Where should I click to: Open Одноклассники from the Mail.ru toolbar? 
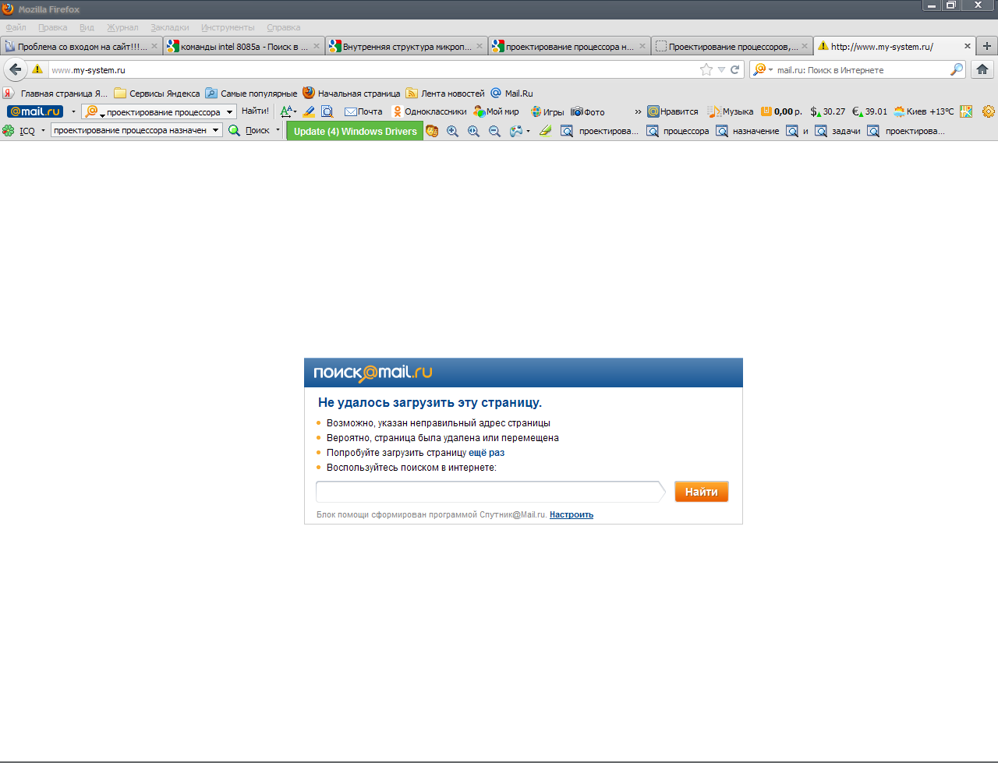tap(429, 111)
